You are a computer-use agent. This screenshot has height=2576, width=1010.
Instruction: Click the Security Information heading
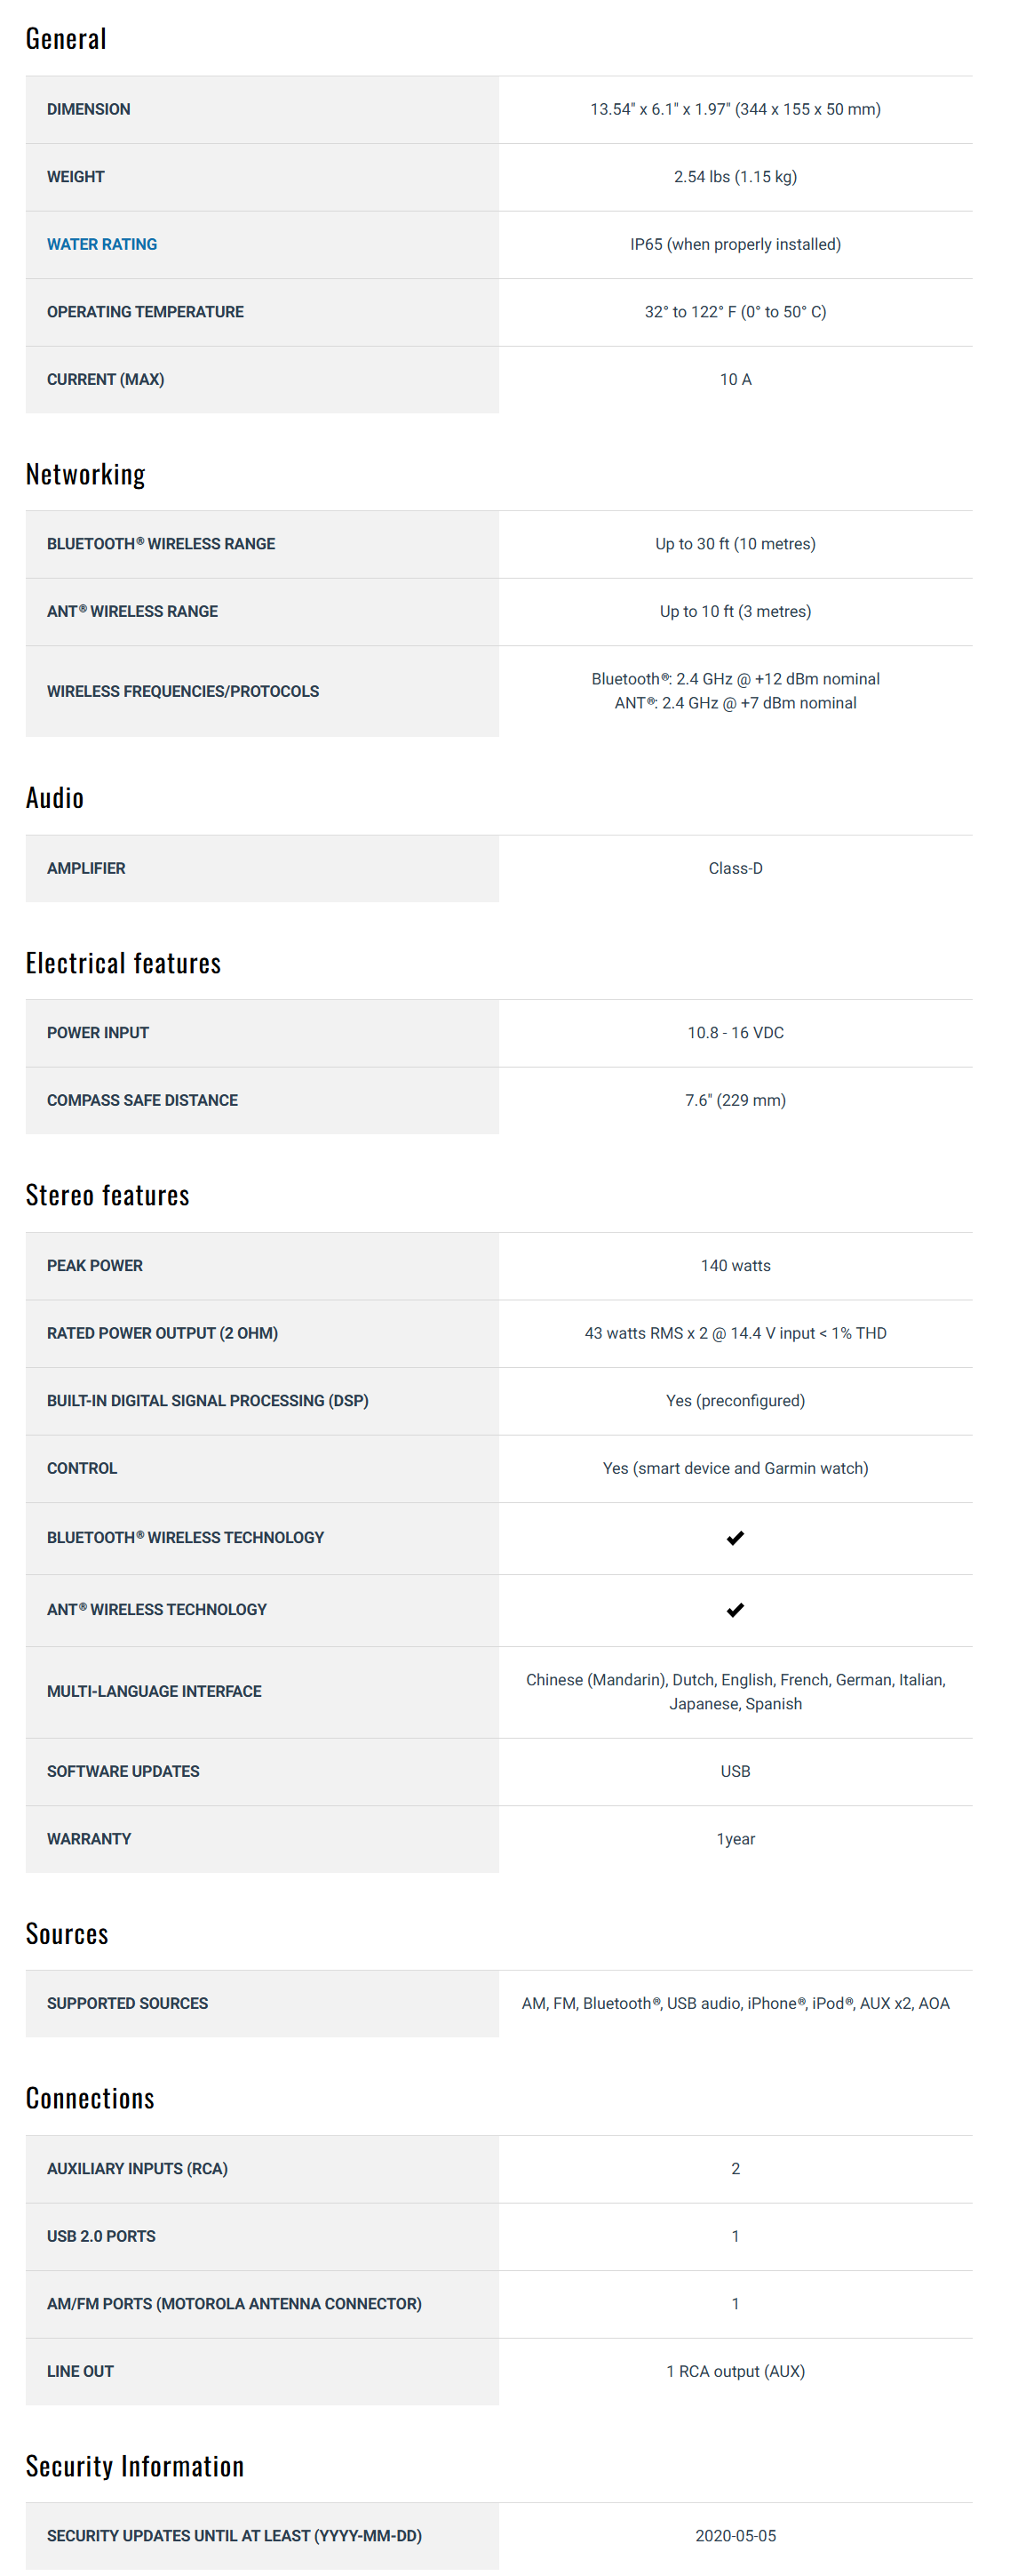[x=135, y=2466]
